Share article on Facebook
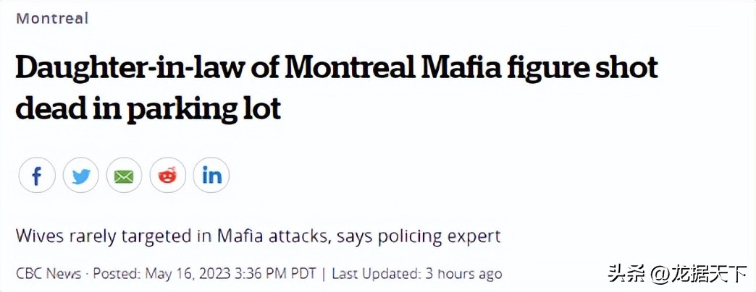756x292 pixels. (37, 176)
